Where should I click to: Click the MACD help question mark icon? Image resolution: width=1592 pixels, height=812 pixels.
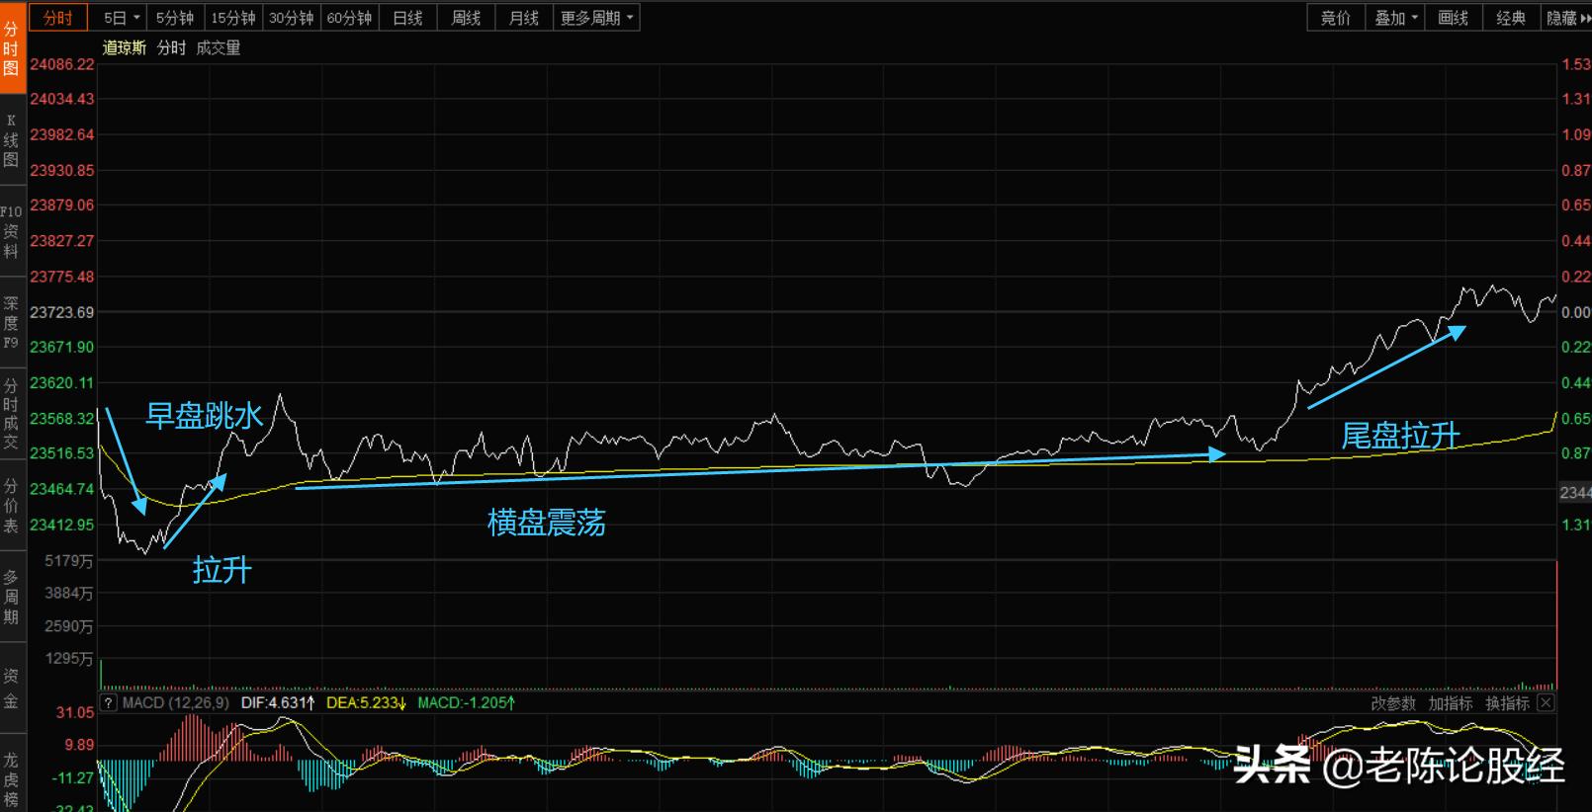109,703
